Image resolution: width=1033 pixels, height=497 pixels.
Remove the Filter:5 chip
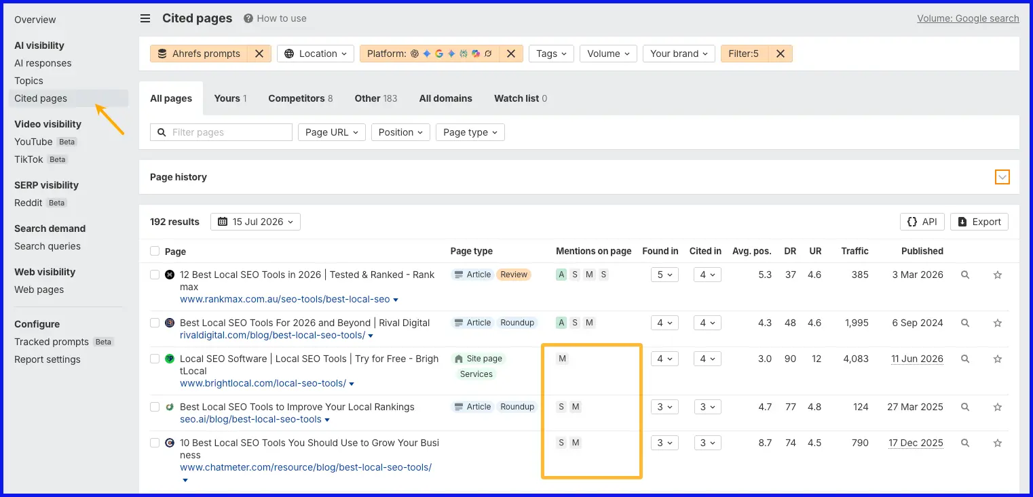[x=781, y=54]
